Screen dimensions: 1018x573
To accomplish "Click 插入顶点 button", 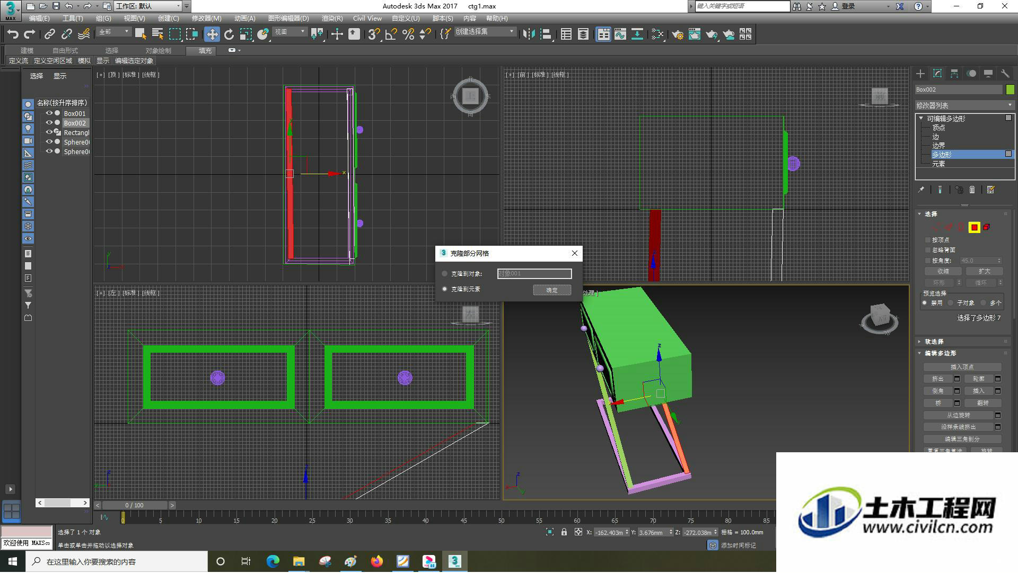I will point(962,367).
